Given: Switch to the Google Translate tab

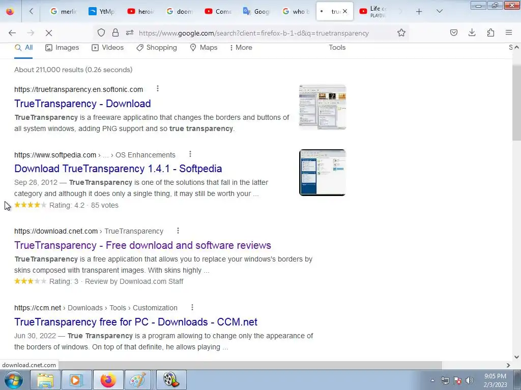Looking at the screenshot, I should tap(256, 11).
